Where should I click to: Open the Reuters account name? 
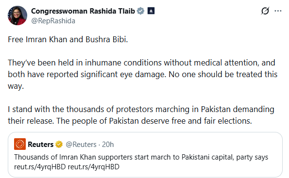coord(40,145)
